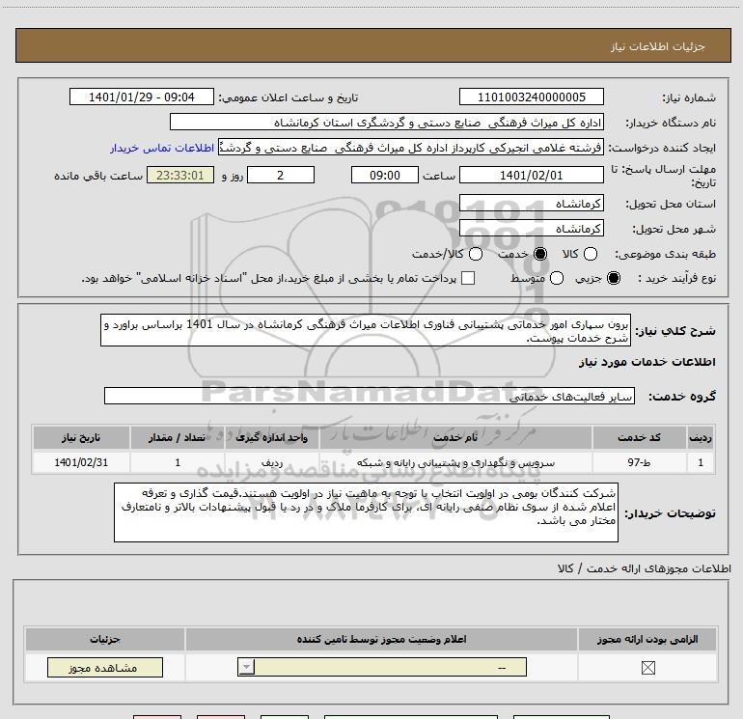The image size is (743, 719).
Task: Toggle the اسناد خزانه اسلامی payment checkbox
Action: (468, 278)
